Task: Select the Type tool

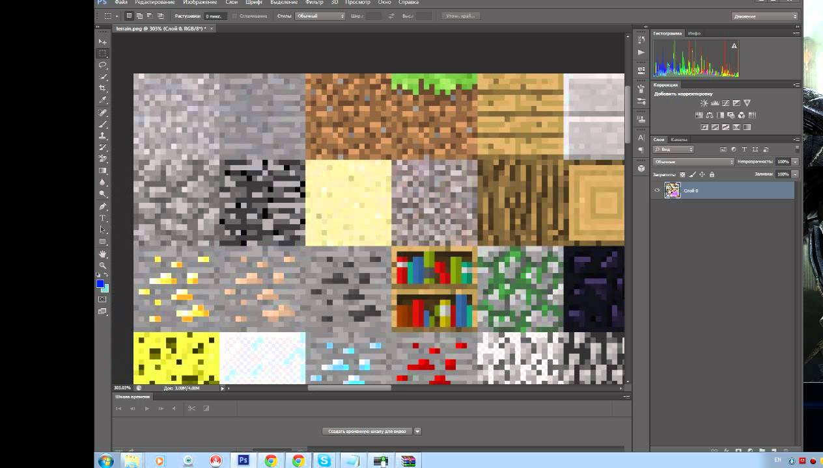Action: (x=103, y=218)
